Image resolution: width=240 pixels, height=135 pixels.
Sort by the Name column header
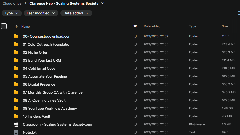click(x=25, y=27)
